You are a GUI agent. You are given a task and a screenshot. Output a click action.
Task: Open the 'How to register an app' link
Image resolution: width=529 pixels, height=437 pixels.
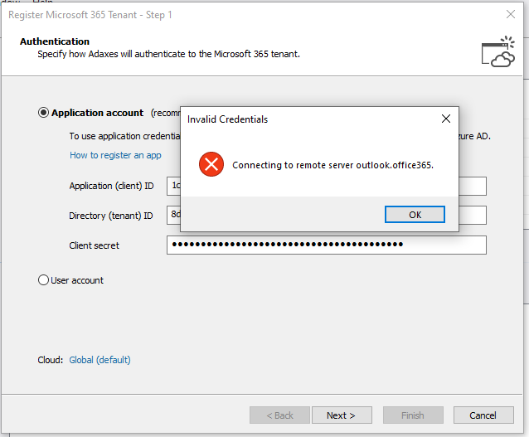click(115, 155)
